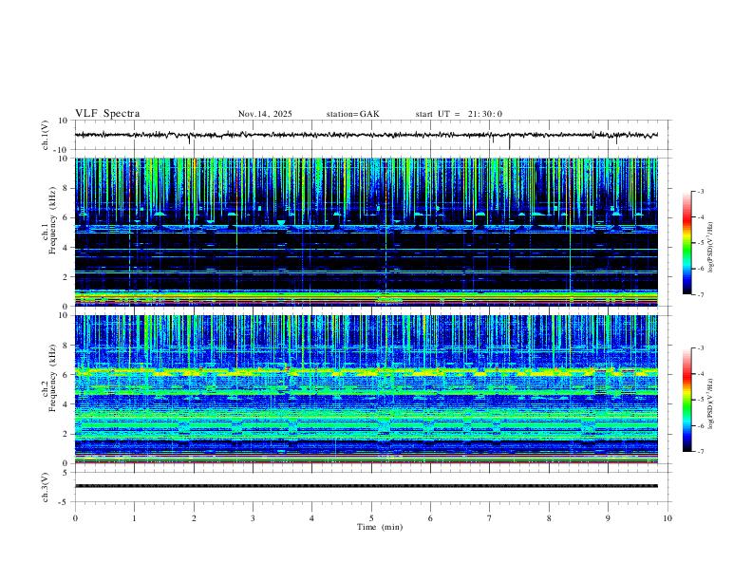Click the "ch.1(V)" waveform axis label
752x581 pixels.
point(46,135)
